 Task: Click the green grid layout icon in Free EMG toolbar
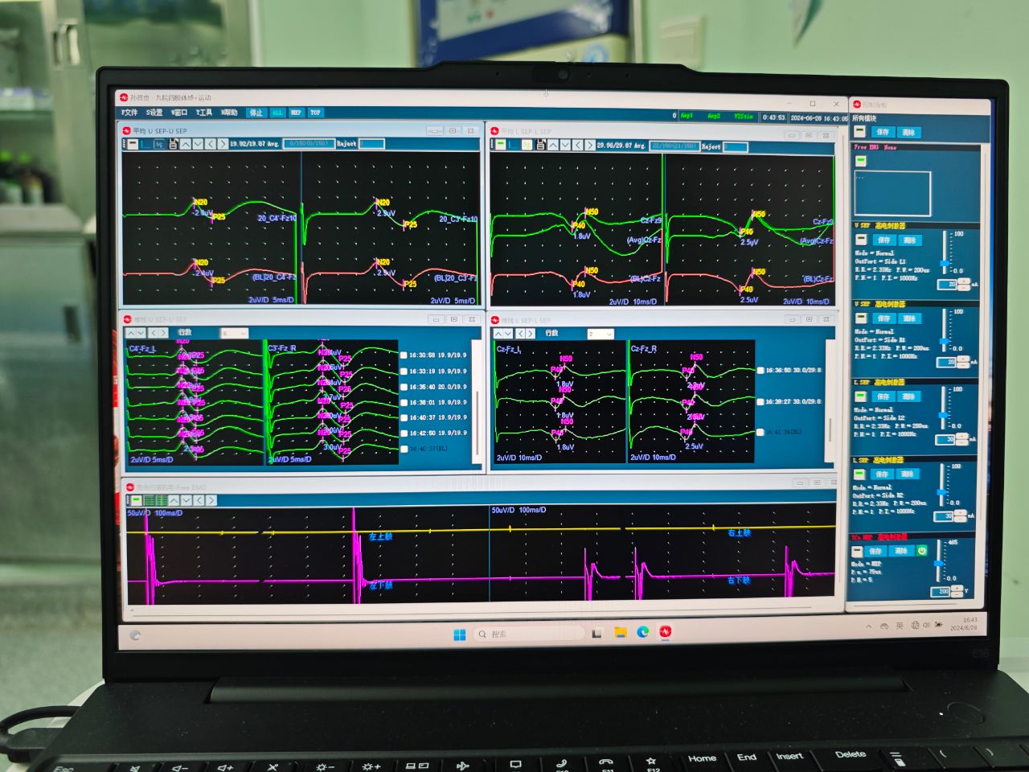pyautogui.click(x=162, y=500)
